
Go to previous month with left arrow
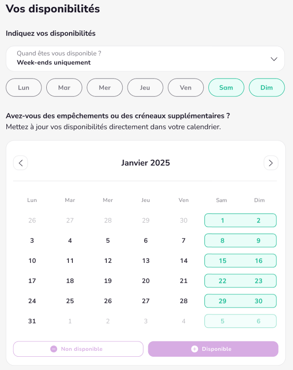point(21,163)
